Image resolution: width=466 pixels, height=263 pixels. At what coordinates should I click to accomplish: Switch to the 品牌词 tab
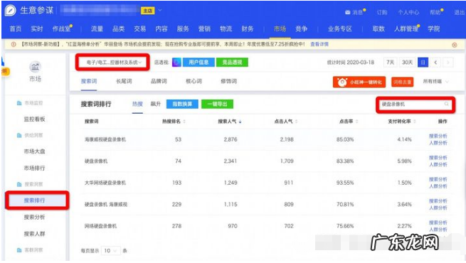click(159, 81)
